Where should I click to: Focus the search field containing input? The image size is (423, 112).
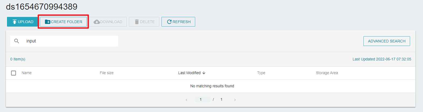(64, 41)
